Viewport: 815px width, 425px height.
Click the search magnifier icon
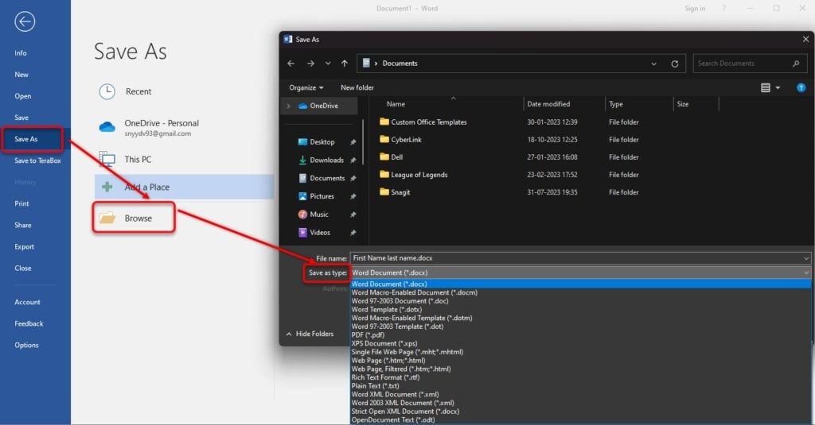(796, 64)
